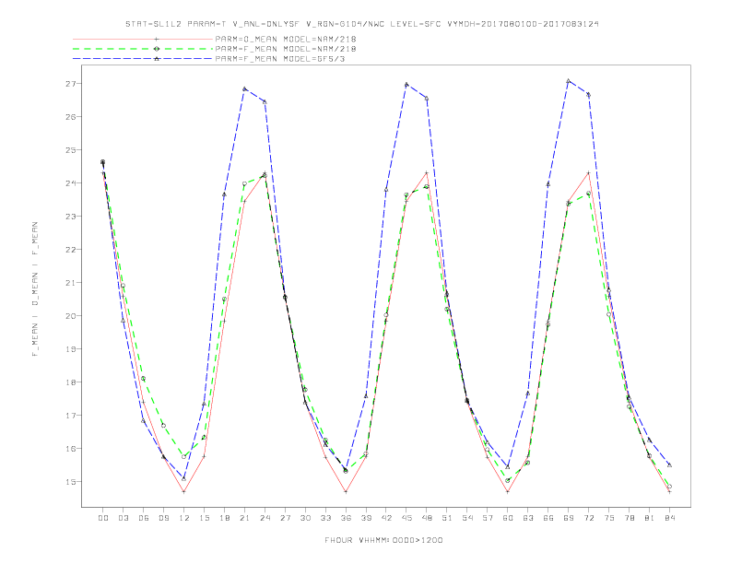The height and width of the screenshot is (564, 730).
Task: Click x-axis tick label 72
Action: (589, 518)
